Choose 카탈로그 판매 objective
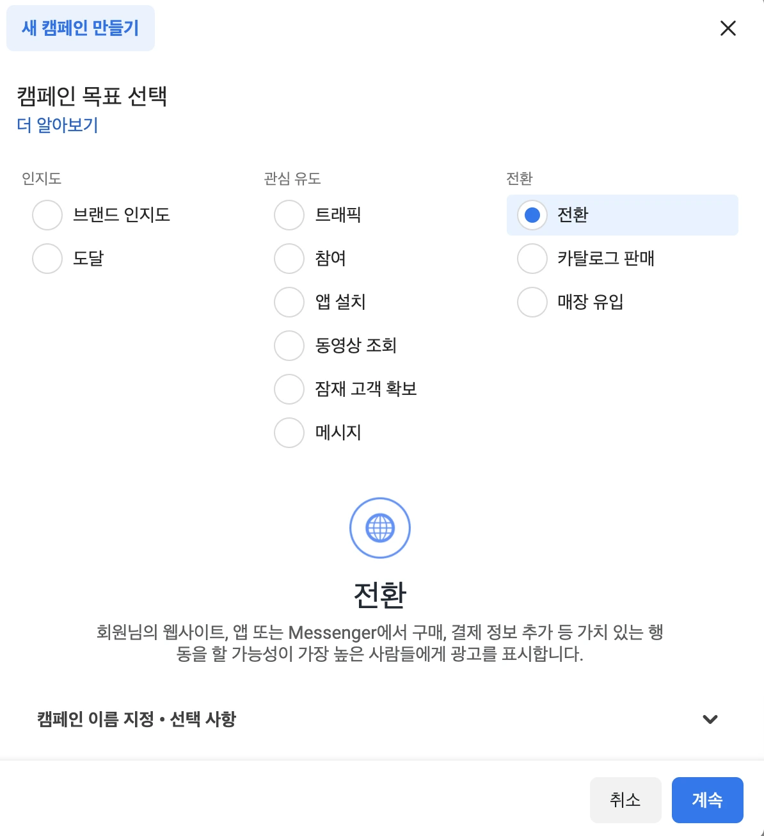 [x=532, y=259]
